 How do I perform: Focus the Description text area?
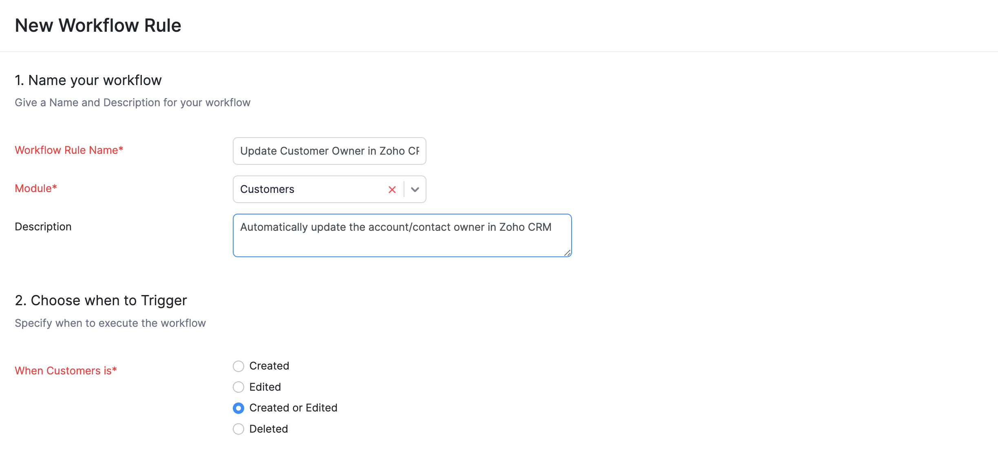(402, 235)
